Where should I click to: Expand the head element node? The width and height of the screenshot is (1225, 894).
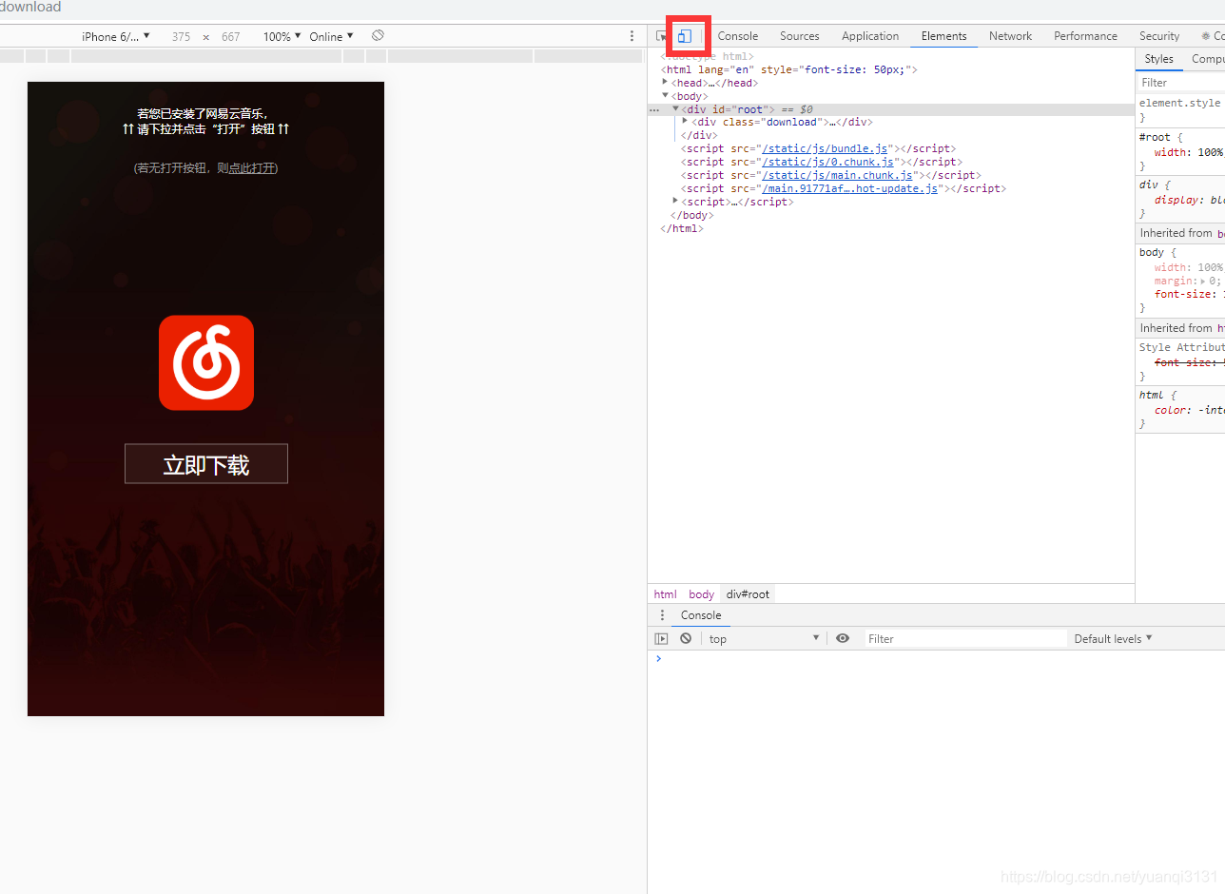665,82
